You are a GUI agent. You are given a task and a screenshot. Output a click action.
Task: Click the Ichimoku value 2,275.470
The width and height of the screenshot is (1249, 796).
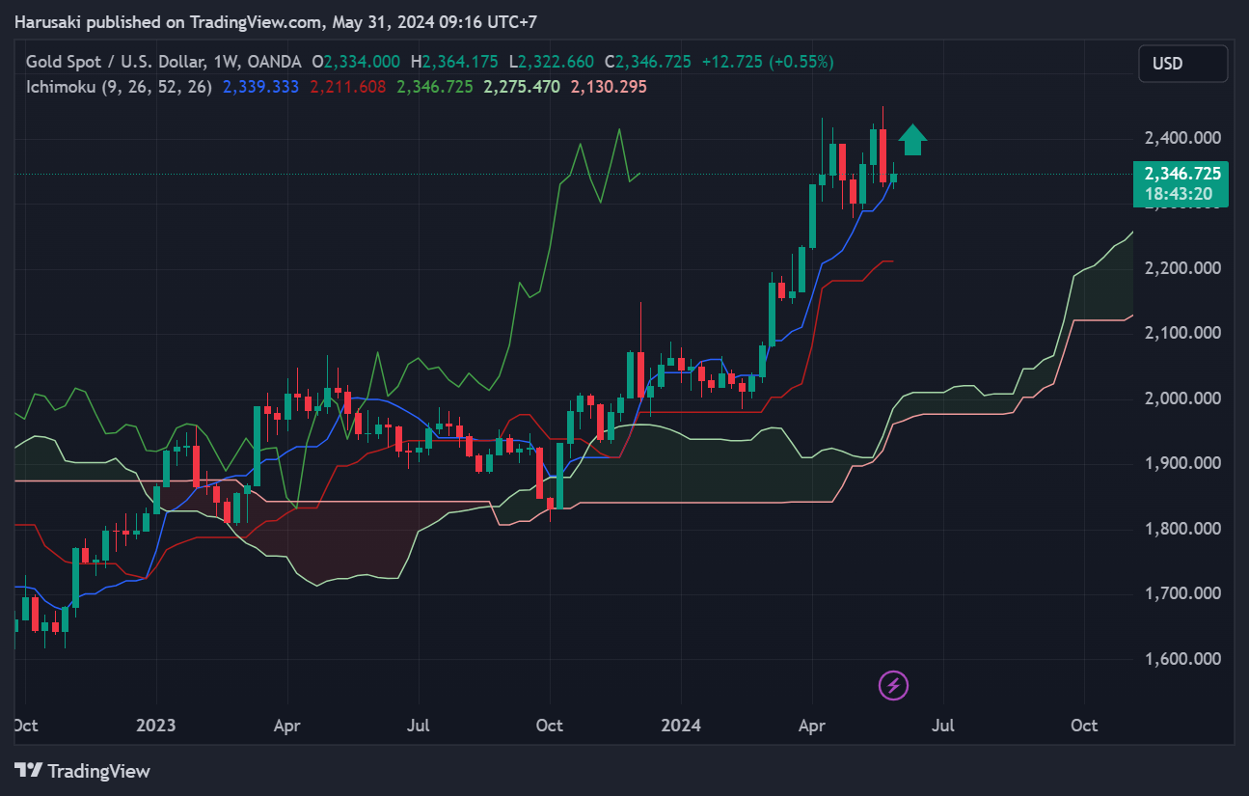[522, 87]
